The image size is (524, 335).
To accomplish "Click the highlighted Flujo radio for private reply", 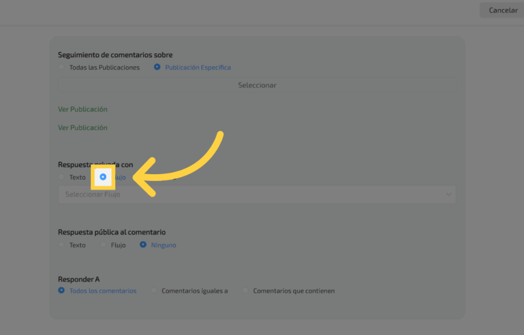I will 103,177.
